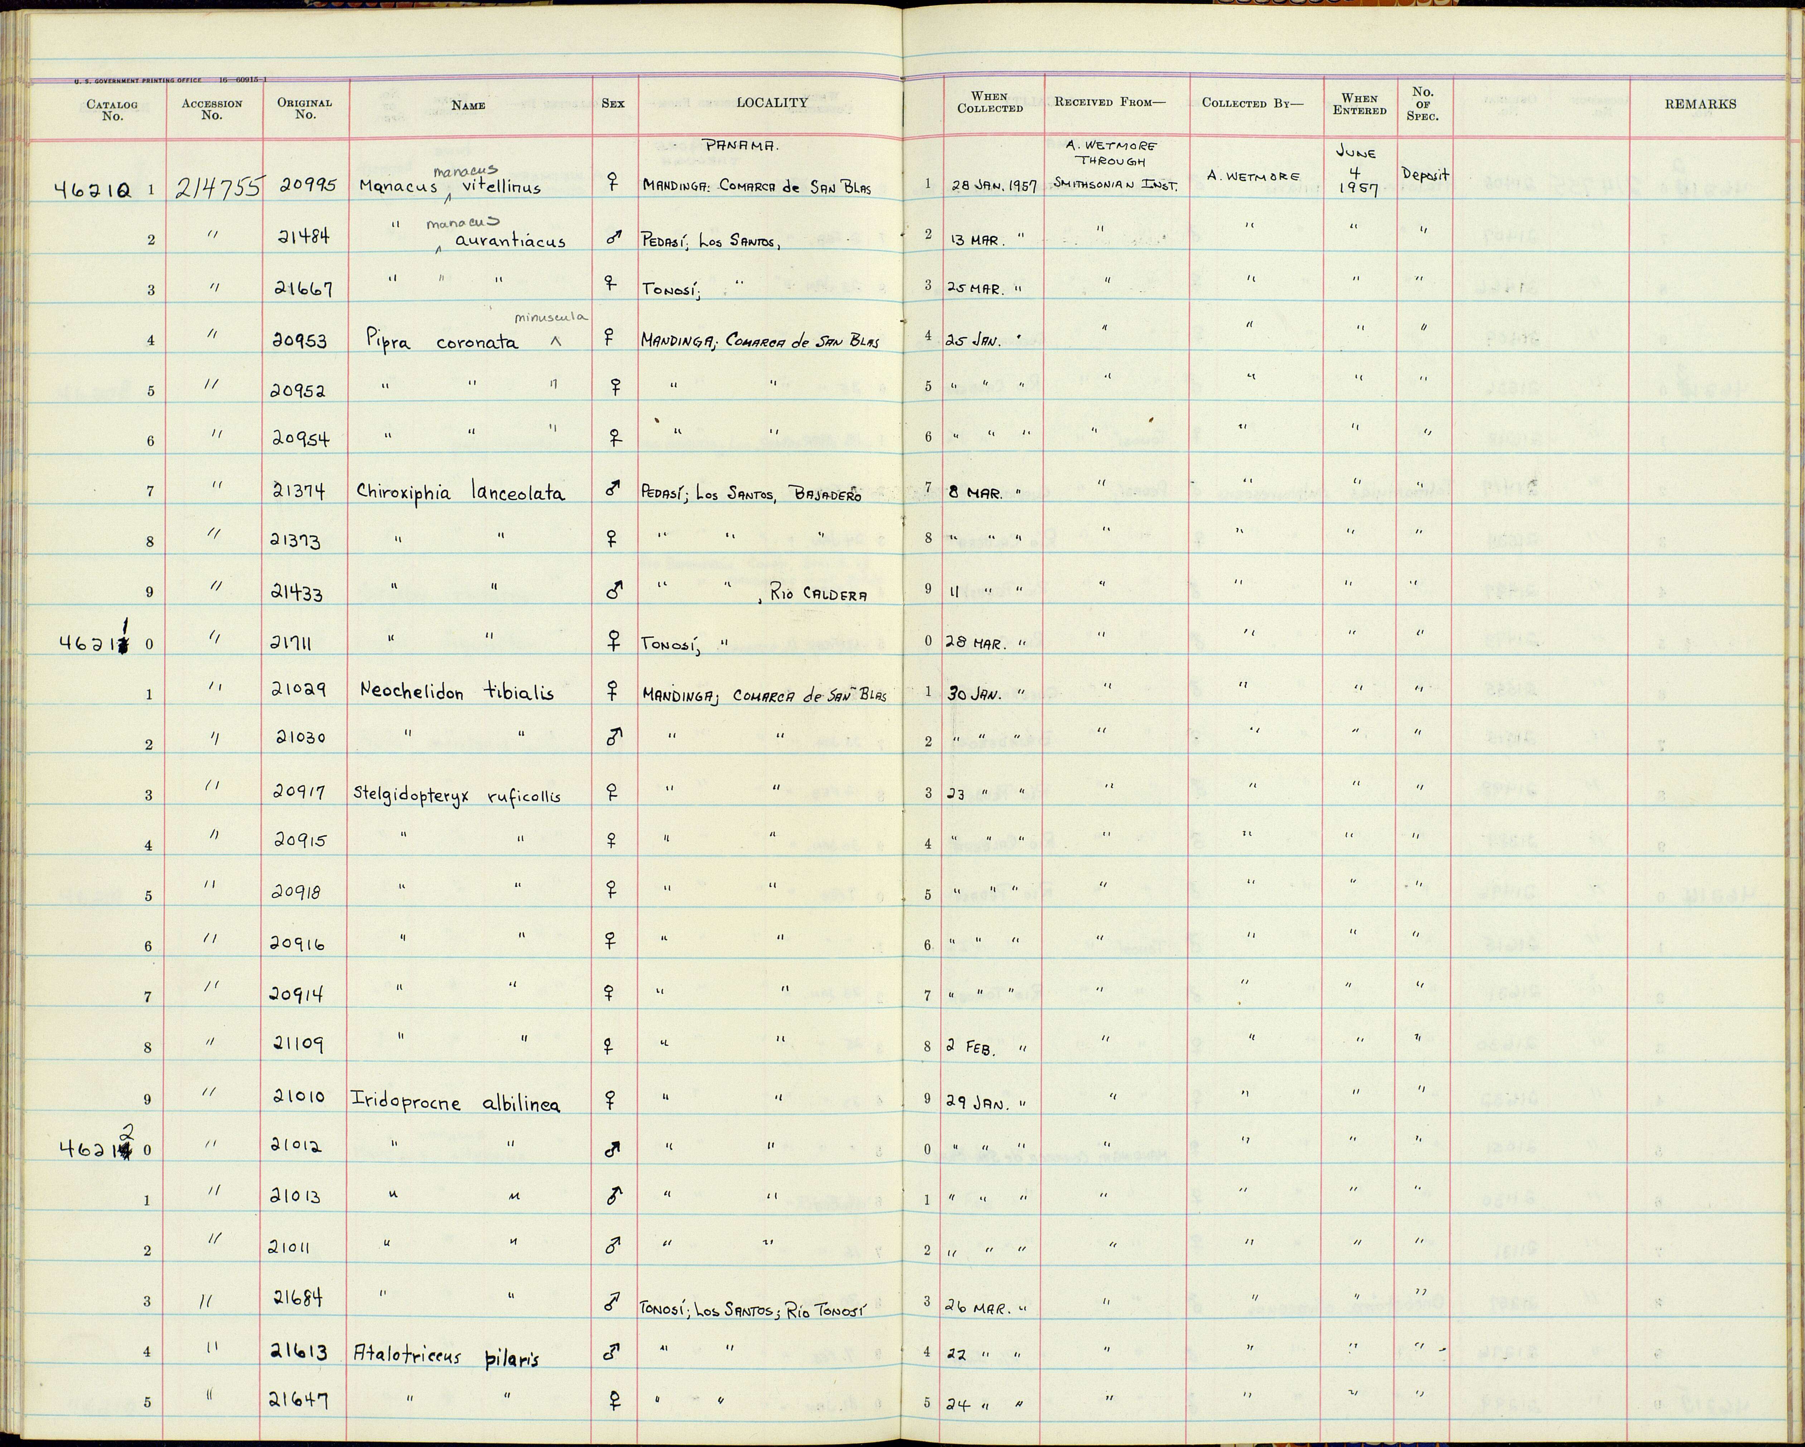
Task: Select original number 21010
Action: click(x=299, y=1095)
